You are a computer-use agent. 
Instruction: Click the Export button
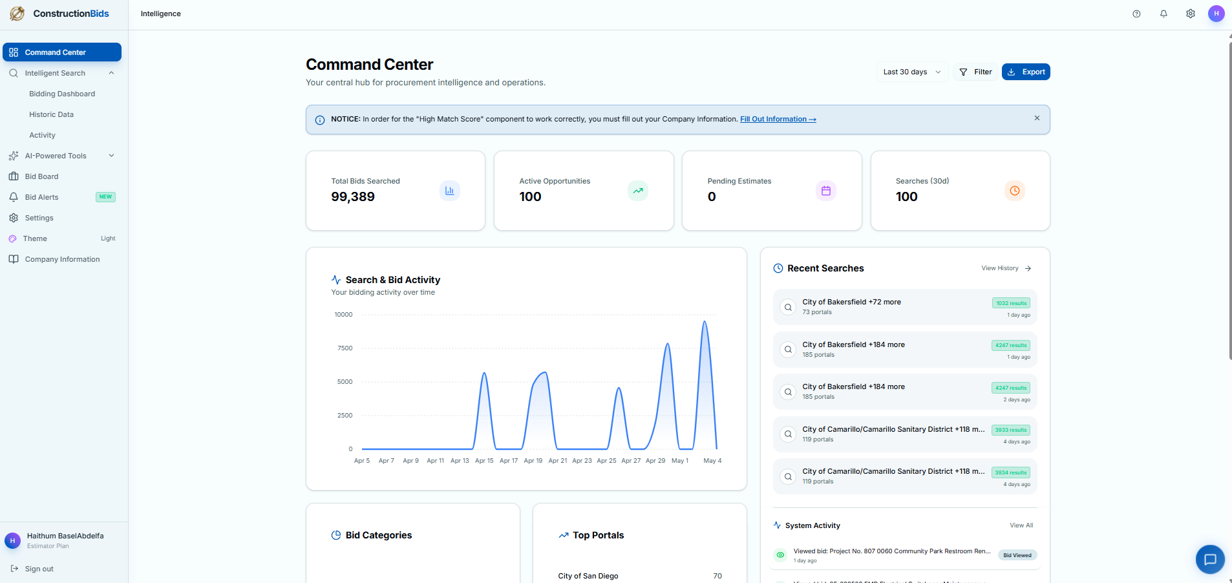(1026, 72)
